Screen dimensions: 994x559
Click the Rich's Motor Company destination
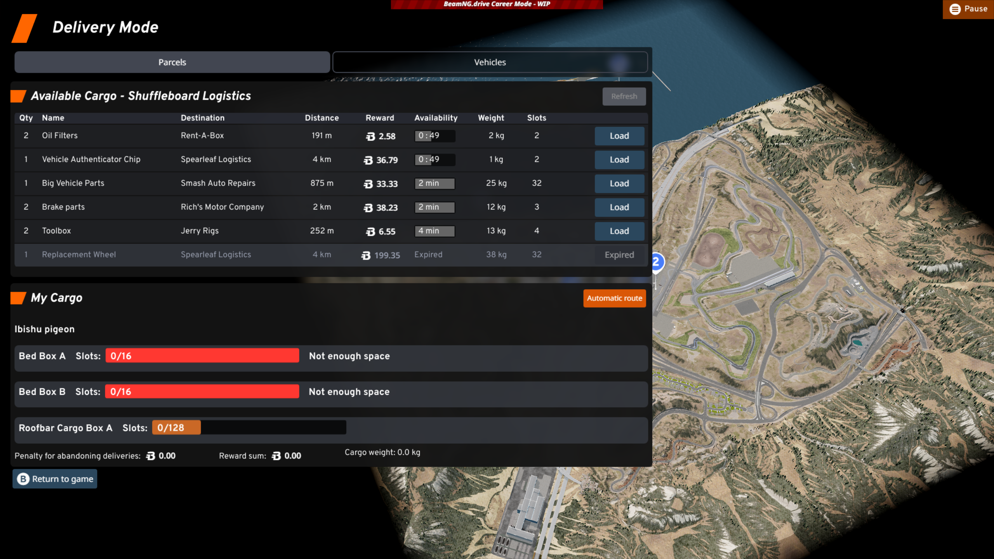pyautogui.click(x=222, y=207)
